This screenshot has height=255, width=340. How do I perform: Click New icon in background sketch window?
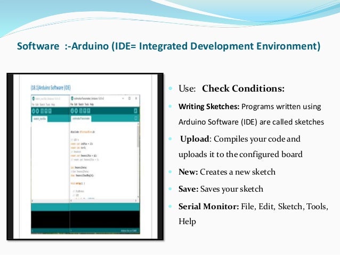pyautogui.click(x=42, y=111)
